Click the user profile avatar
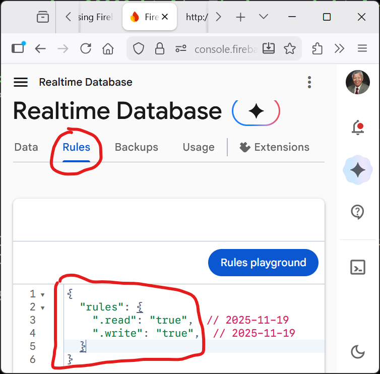380x374 pixels. pos(357,82)
